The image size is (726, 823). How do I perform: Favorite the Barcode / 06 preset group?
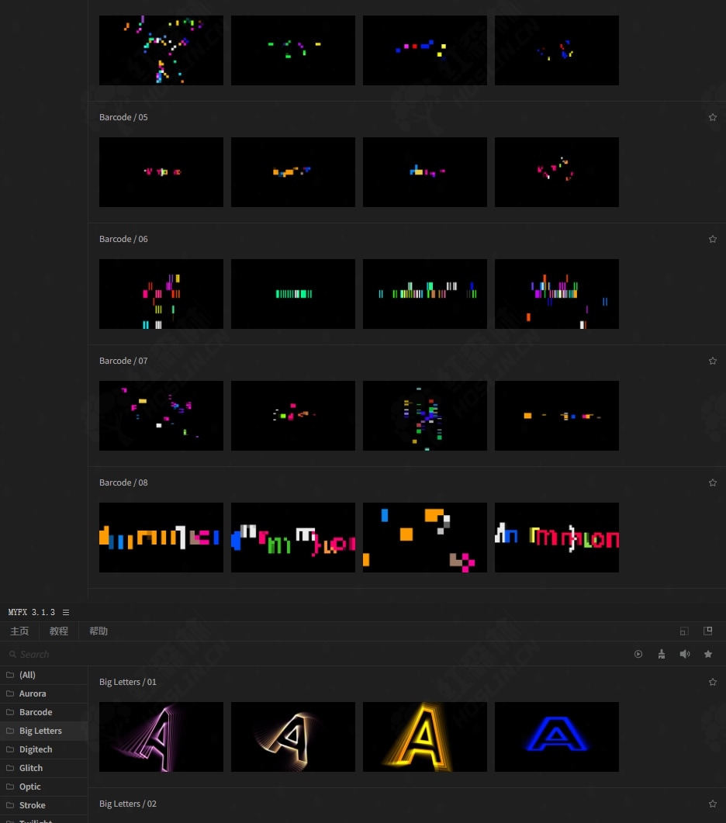tap(712, 239)
